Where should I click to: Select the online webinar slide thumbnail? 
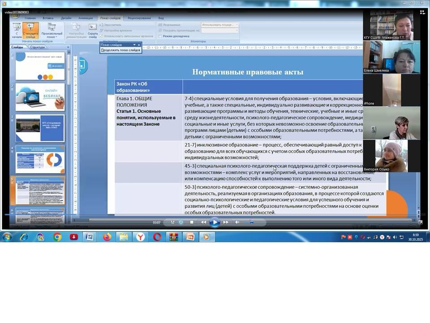pyautogui.click(x=40, y=97)
